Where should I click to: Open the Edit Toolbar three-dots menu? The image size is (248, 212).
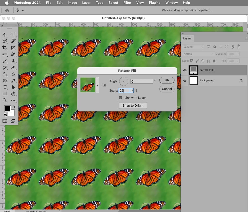click(13, 100)
